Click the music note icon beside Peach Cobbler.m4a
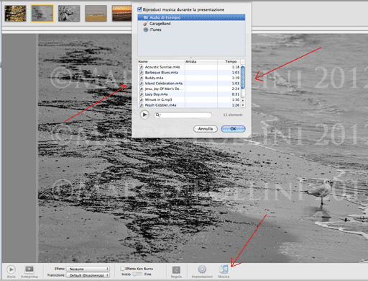Screen dimensions: 368x281 (x=142, y=105)
